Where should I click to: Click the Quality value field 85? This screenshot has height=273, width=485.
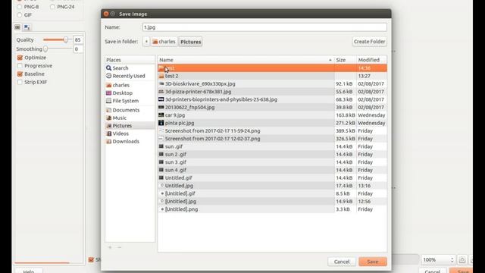[78, 39]
